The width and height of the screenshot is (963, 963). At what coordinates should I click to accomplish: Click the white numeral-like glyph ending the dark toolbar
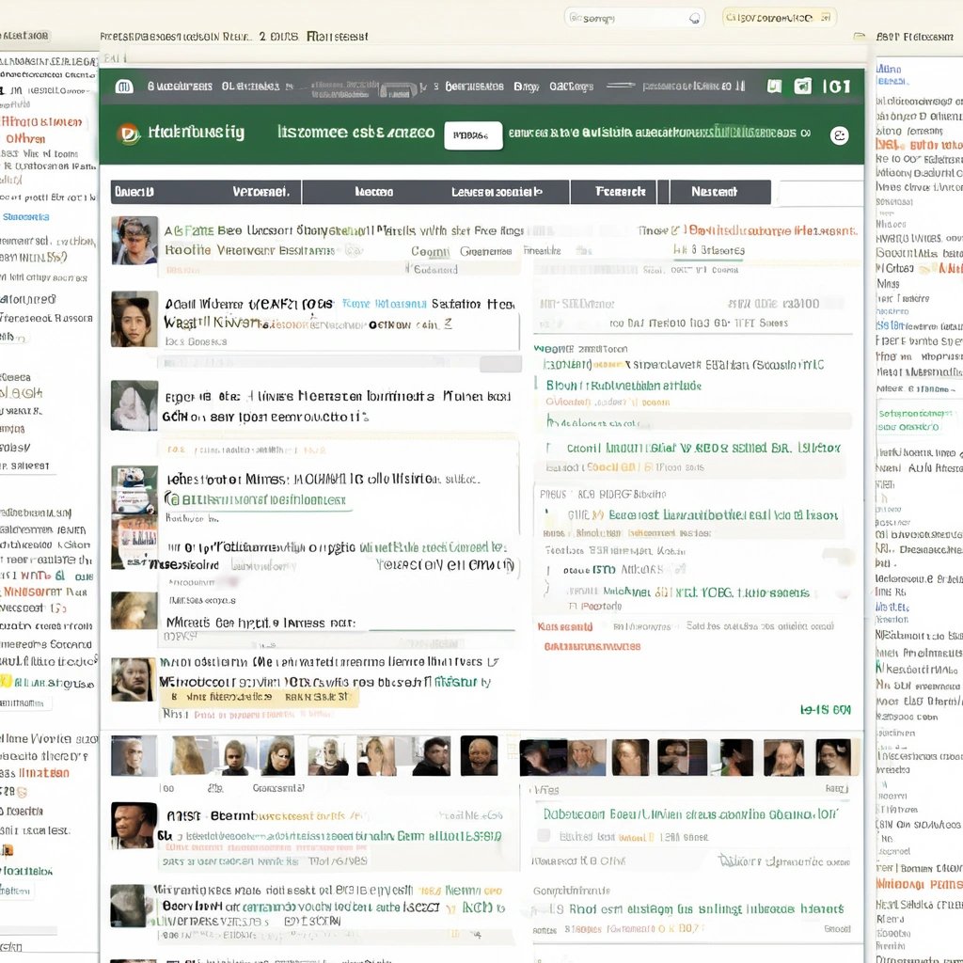[x=836, y=86]
